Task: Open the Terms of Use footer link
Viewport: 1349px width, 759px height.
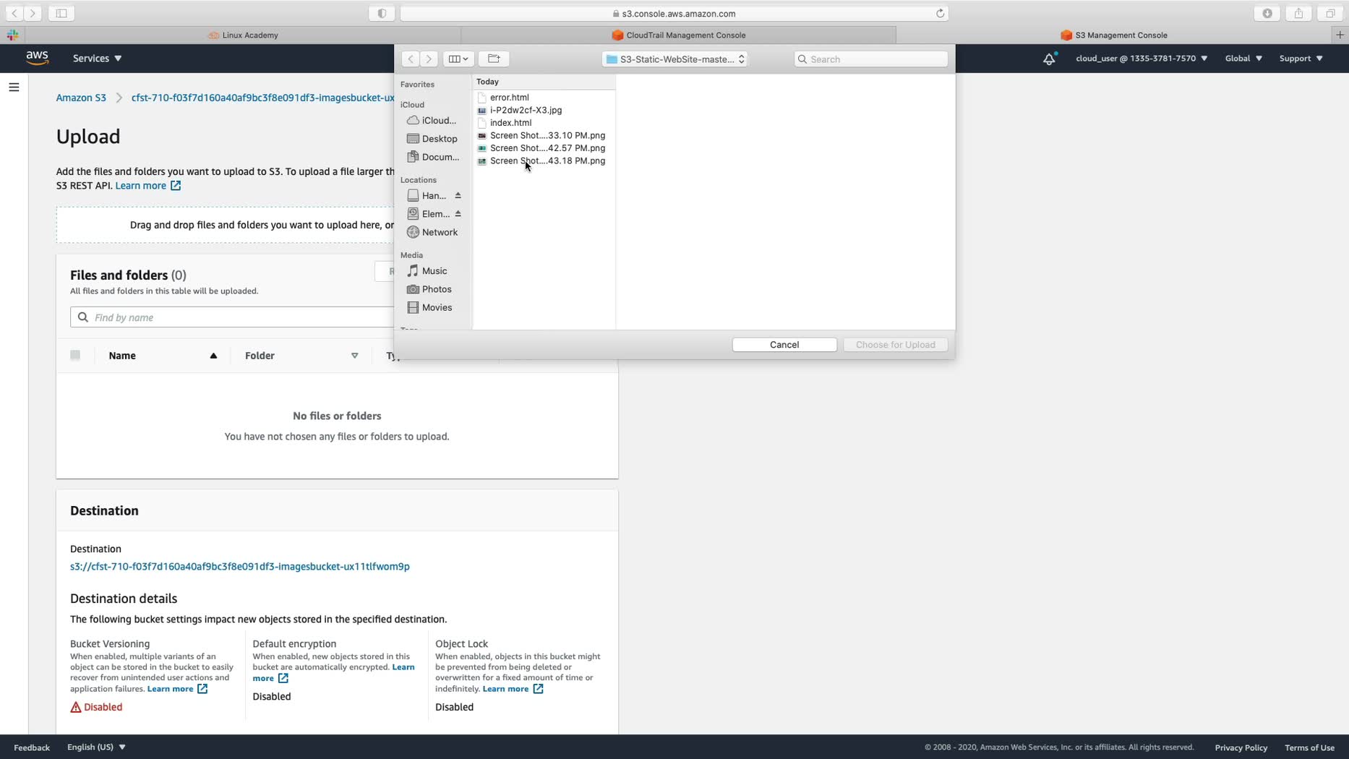Action: tap(1309, 747)
